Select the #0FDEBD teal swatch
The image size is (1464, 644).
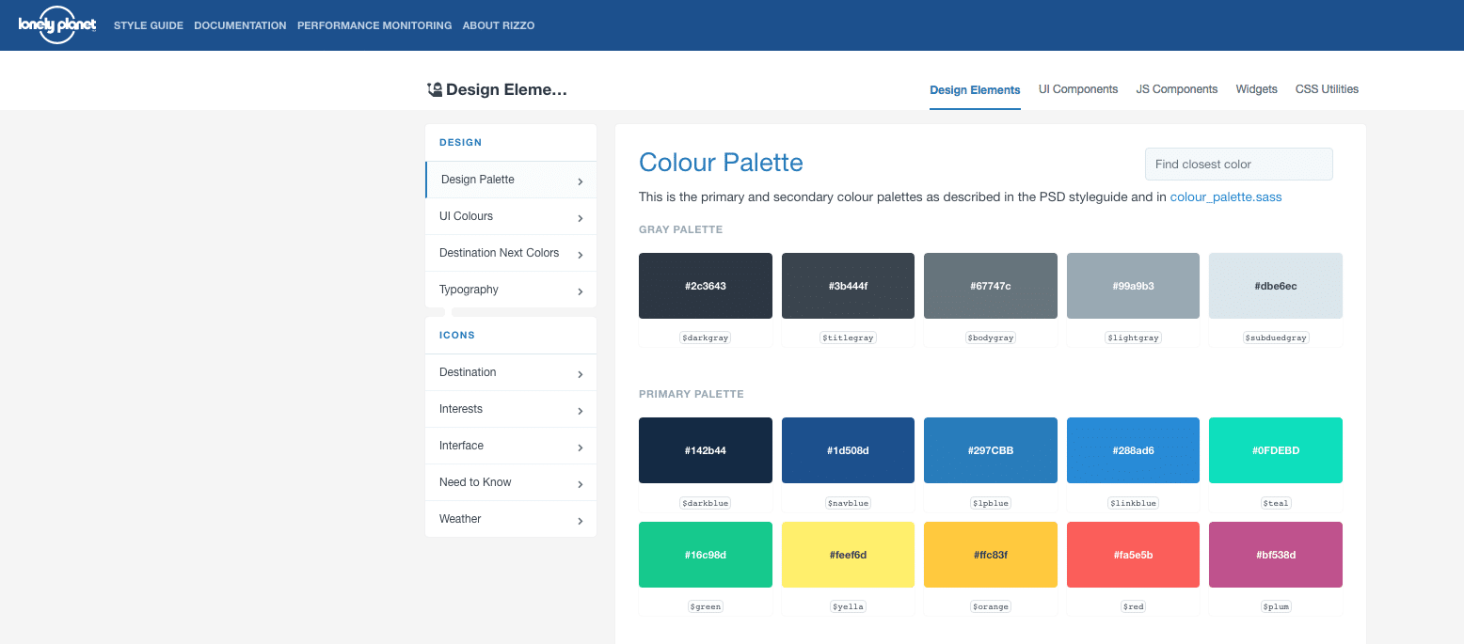pyautogui.click(x=1276, y=450)
